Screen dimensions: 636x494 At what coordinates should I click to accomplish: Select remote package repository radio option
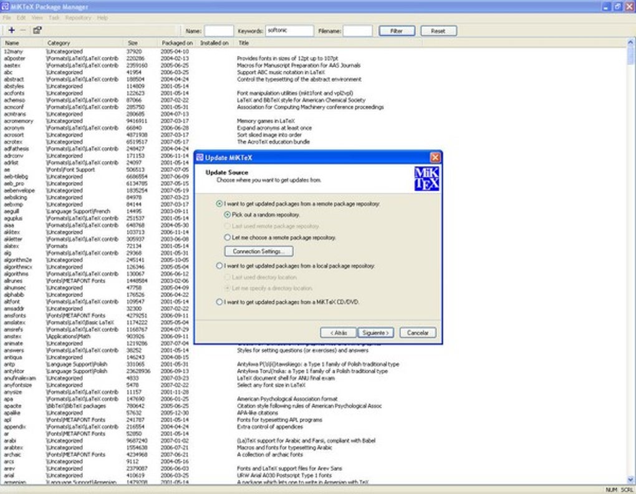(x=219, y=203)
